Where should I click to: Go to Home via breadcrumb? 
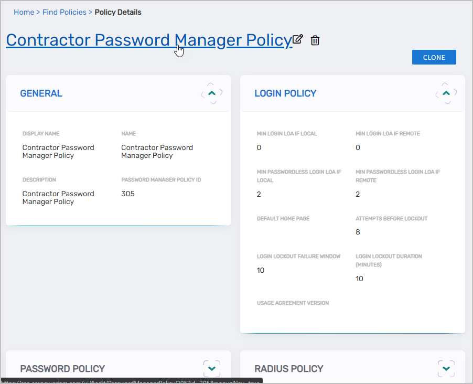[x=24, y=12]
